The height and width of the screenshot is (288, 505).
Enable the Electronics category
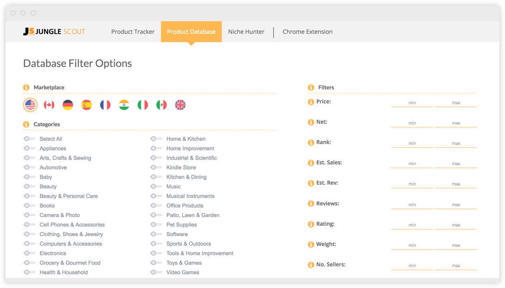click(x=29, y=253)
